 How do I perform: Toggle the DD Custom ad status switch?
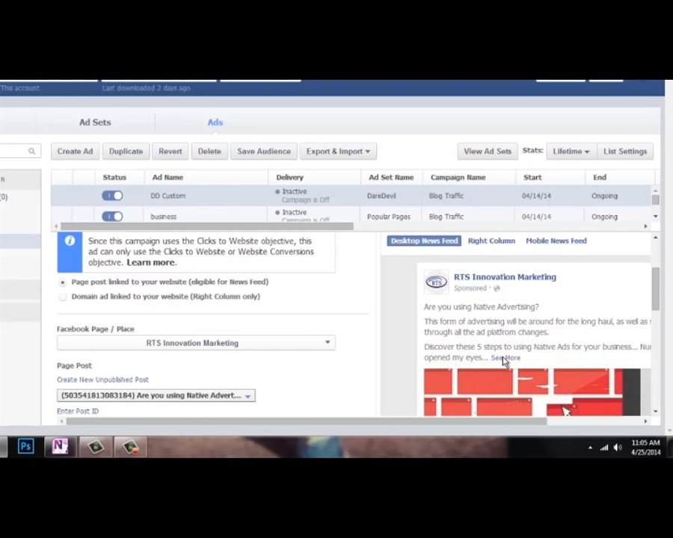click(112, 196)
